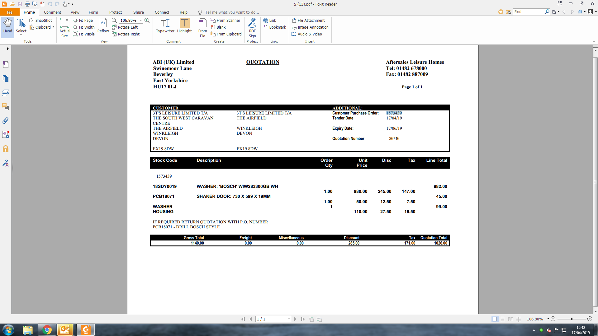Click the zoom in magnifier icon

tap(147, 20)
